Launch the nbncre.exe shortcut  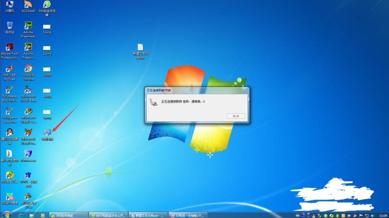click(x=28, y=156)
